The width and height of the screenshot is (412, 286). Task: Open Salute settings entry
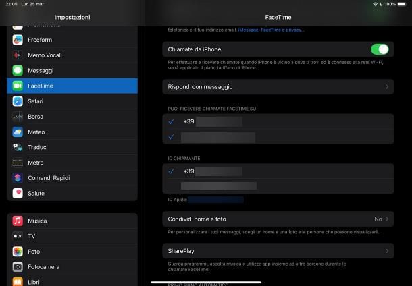(72, 194)
